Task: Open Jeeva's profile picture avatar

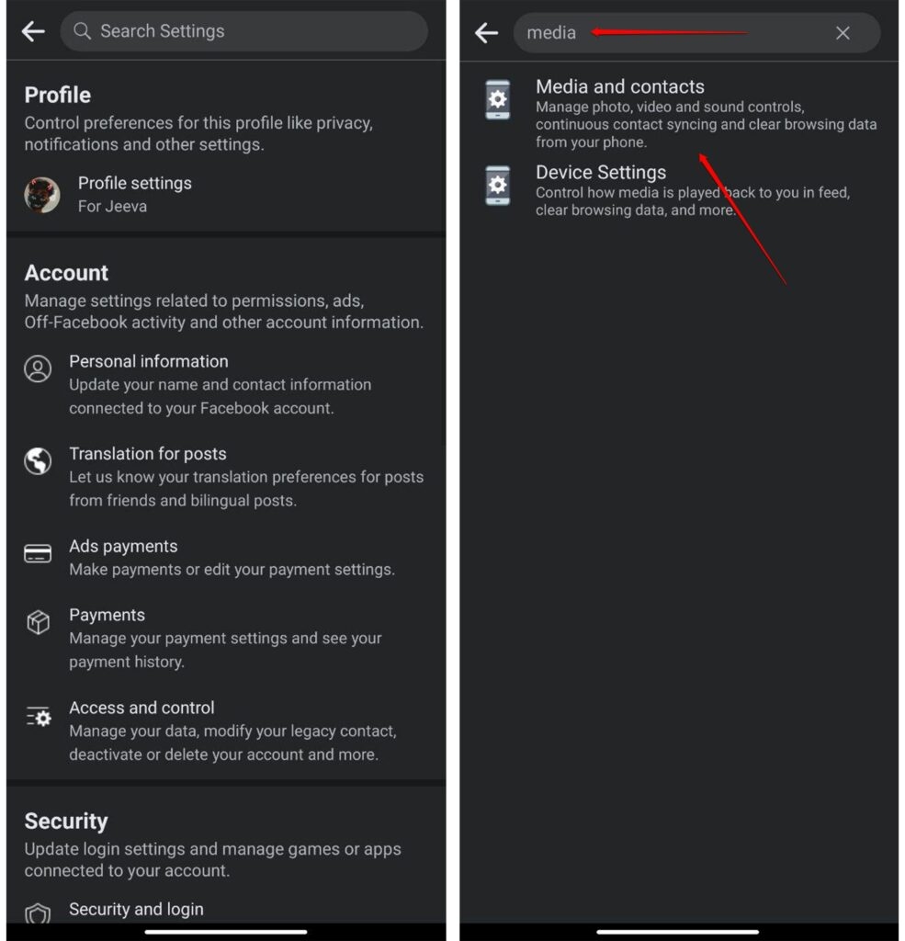Action: pyautogui.click(x=42, y=195)
